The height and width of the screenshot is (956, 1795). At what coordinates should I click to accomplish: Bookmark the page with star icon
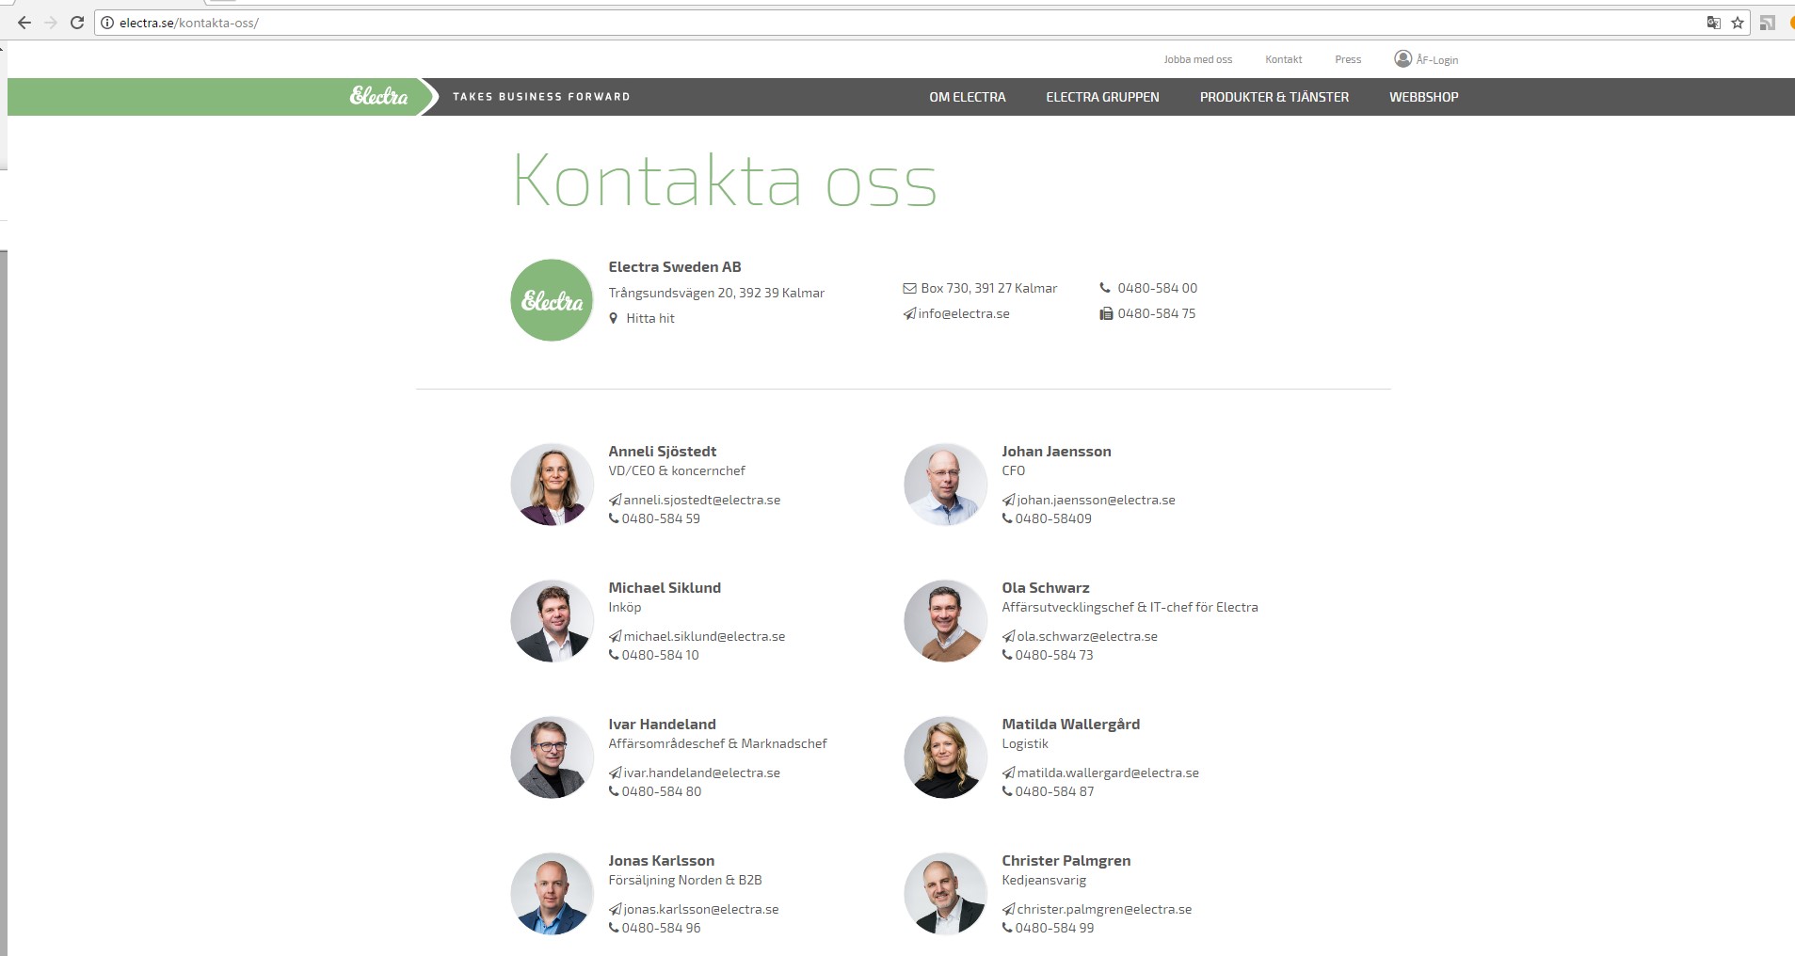[1738, 23]
